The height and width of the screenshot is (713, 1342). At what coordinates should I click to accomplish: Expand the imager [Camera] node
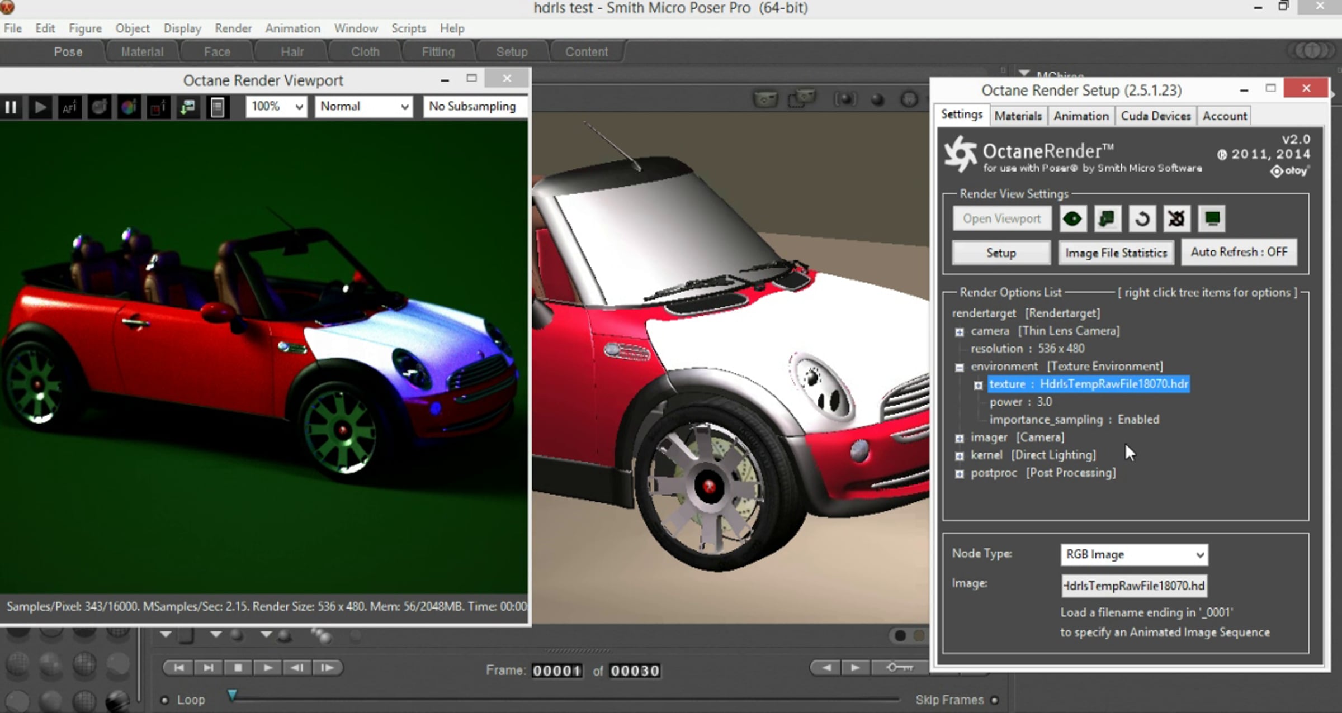(x=960, y=439)
